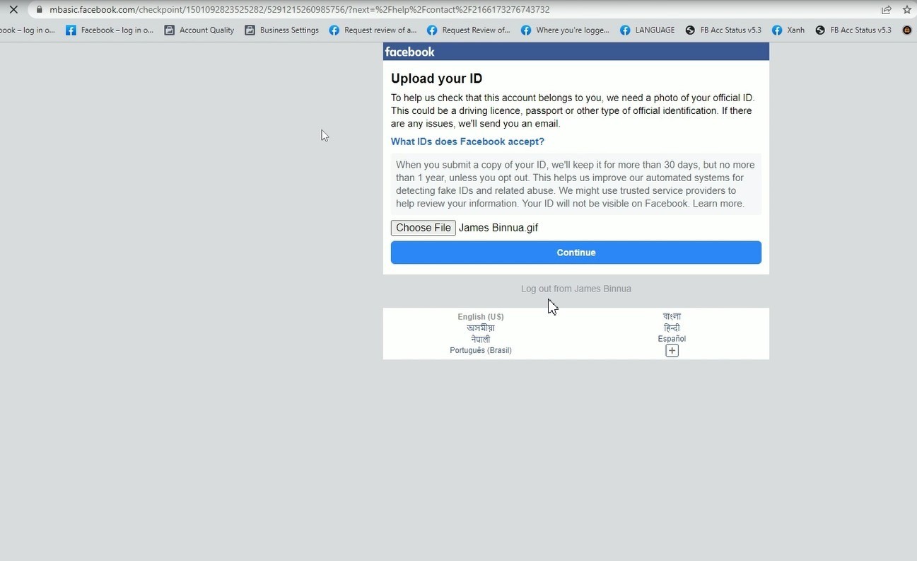Bookmark this page with the star icon
Screen dimensions: 917x561
(x=907, y=10)
